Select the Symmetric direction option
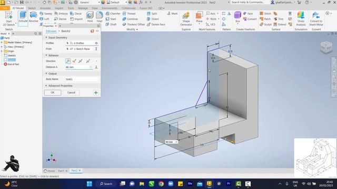The width and height of the screenshot is (337, 189). [81, 61]
